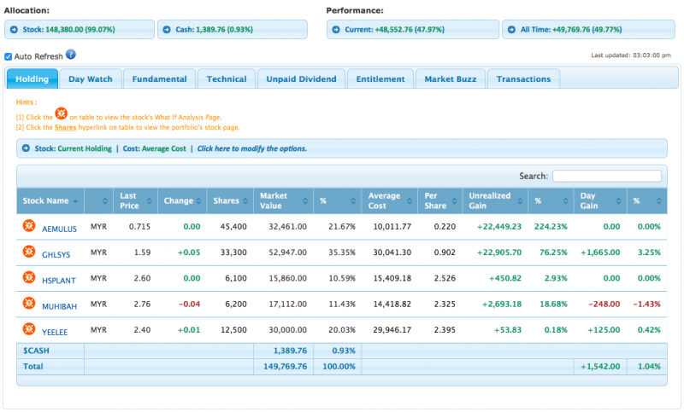Image resolution: width=684 pixels, height=412 pixels.
Task: Open the Unpaid Dividend tab
Action: [301, 79]
